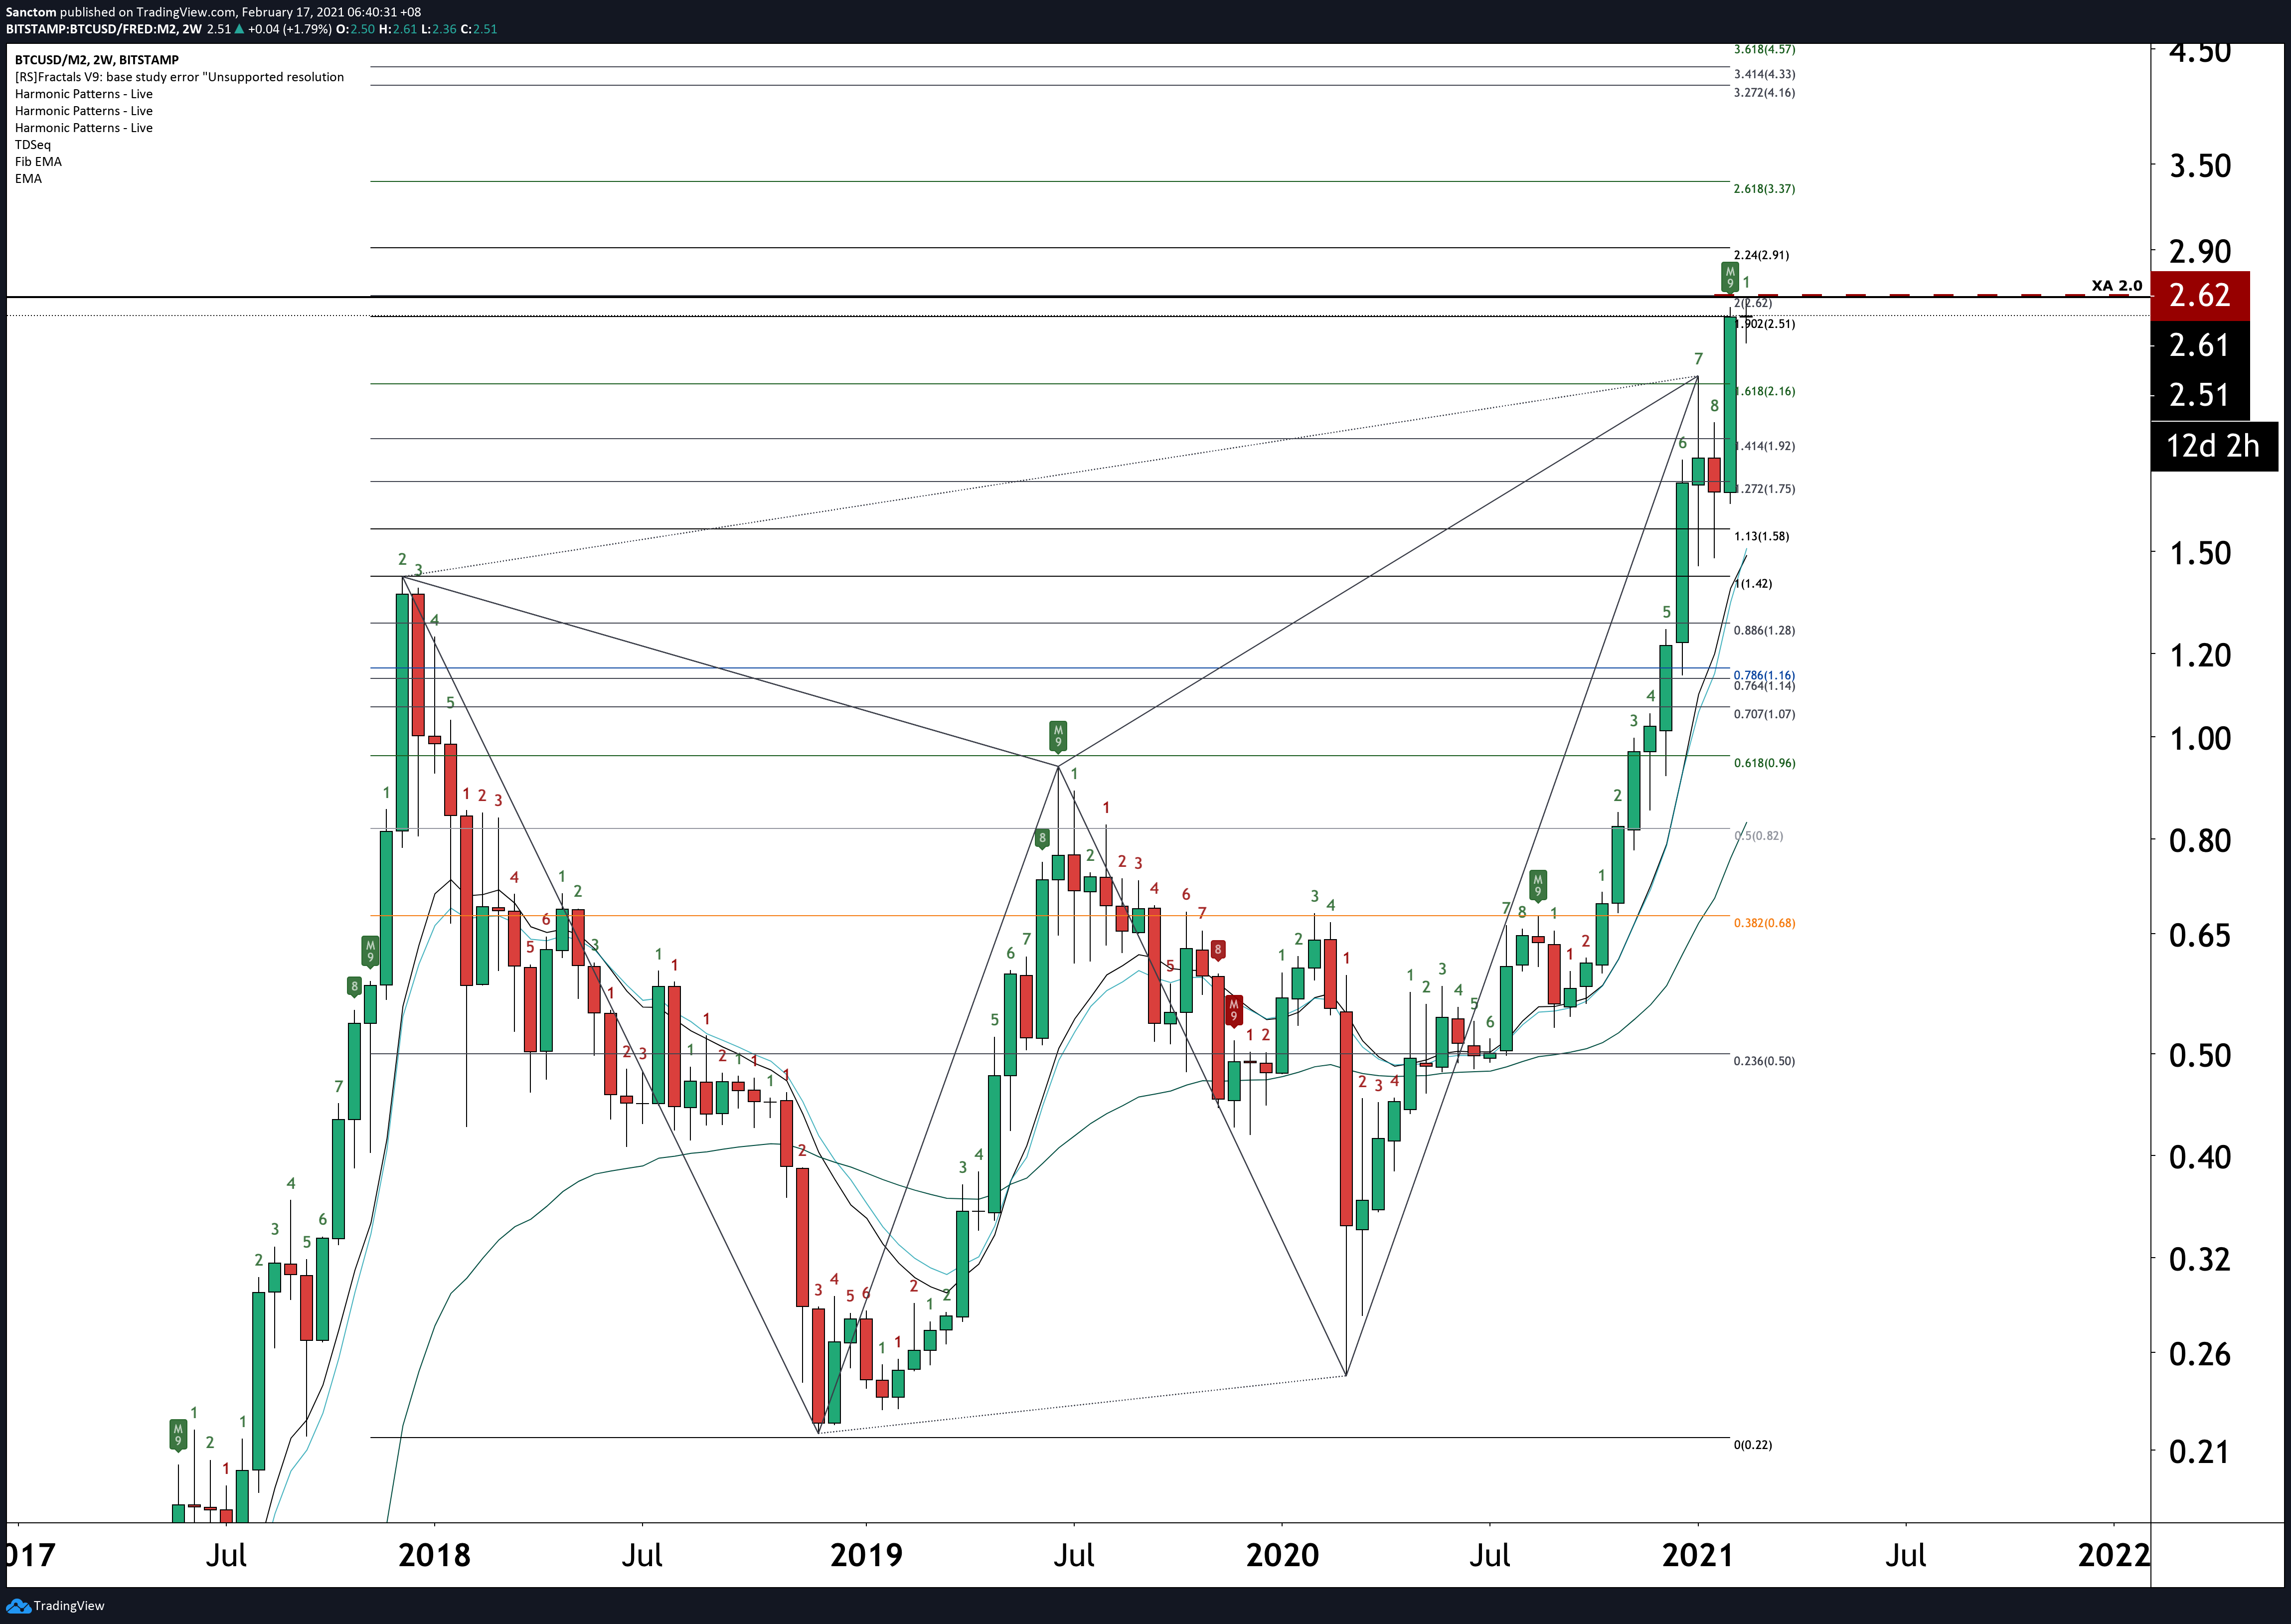Select the 2.618(3.37) Fibonacci level label

1764,189
